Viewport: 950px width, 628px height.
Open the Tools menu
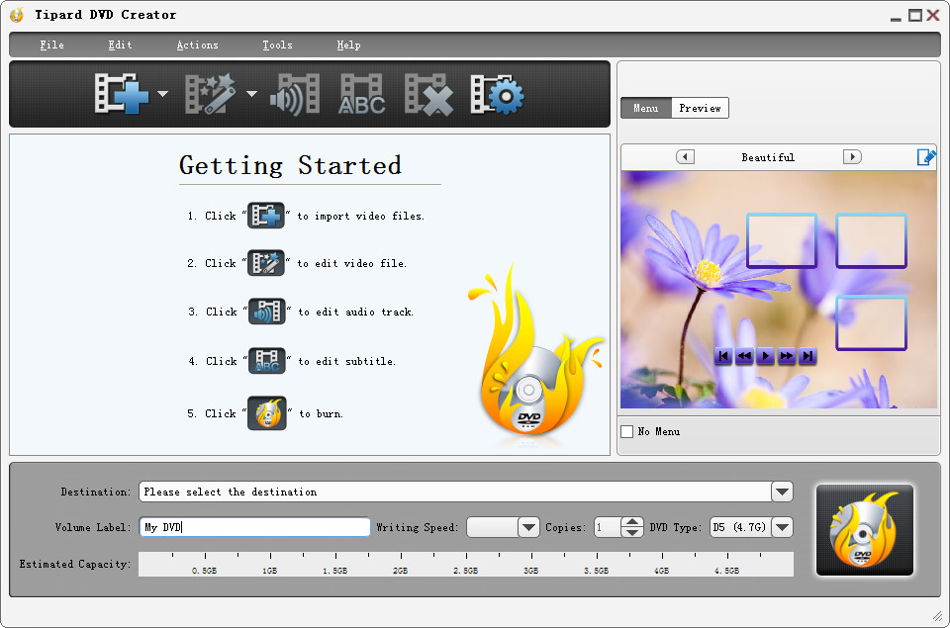pos(277,45)
